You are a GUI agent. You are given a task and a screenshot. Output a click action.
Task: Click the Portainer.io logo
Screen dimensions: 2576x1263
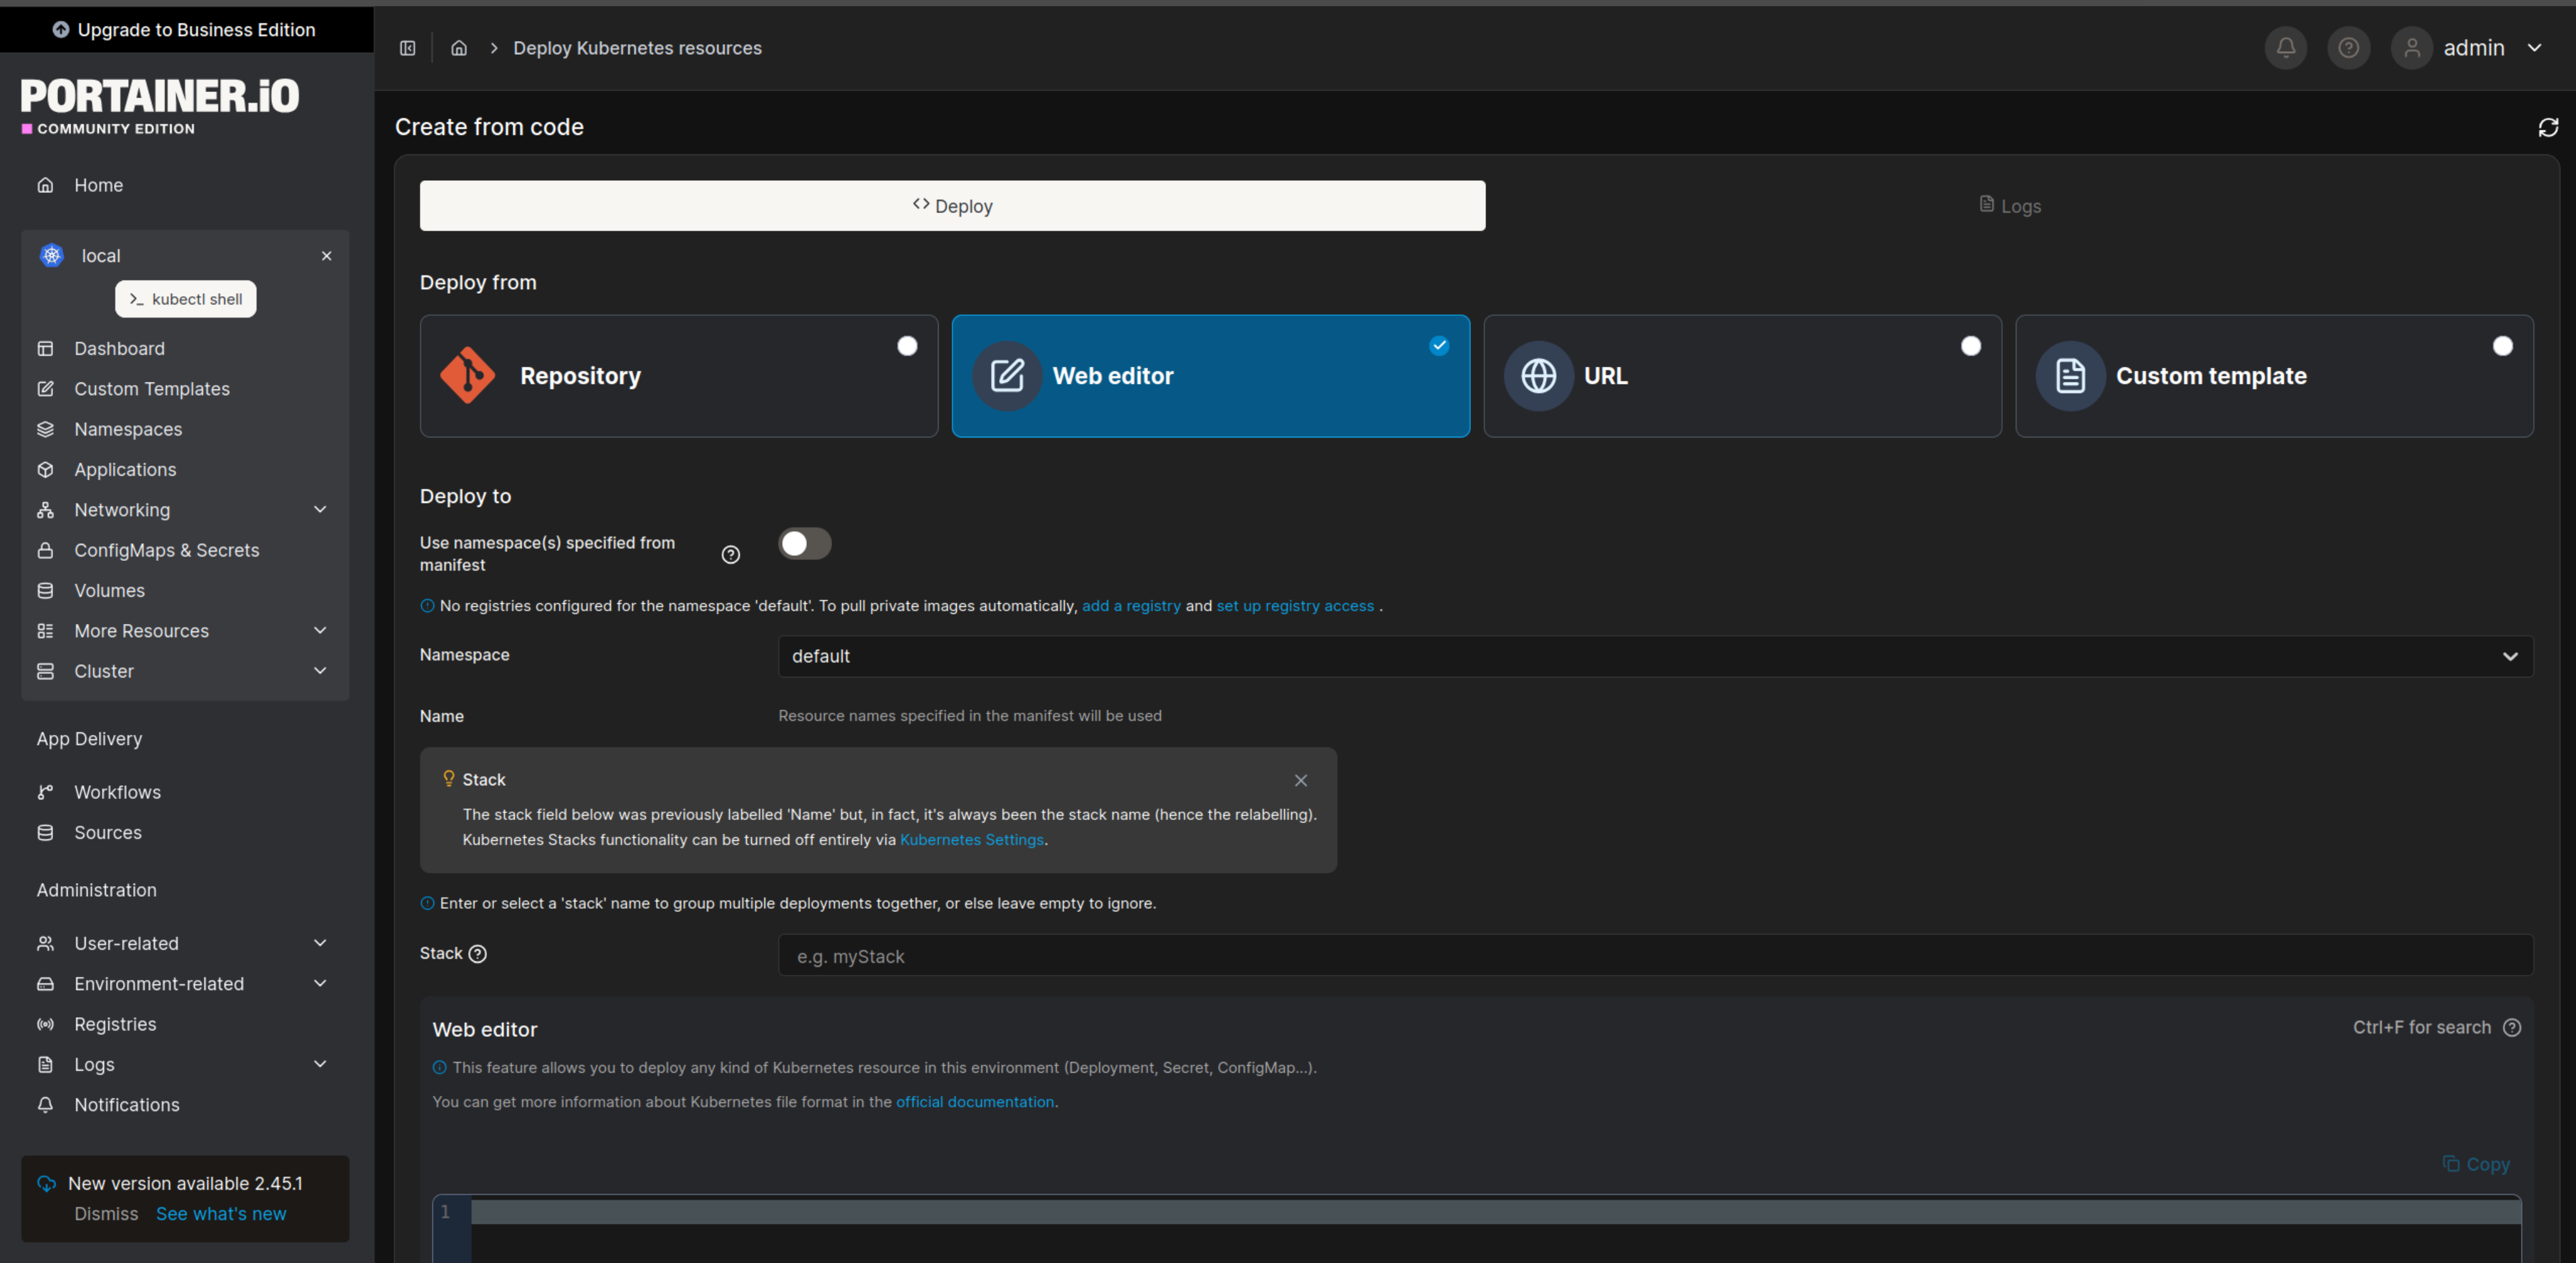[160, 106]
